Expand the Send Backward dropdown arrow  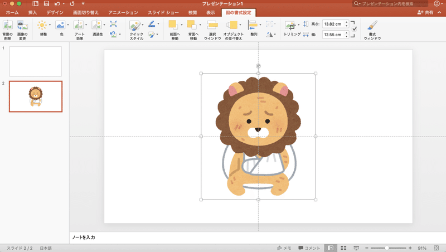click(x=200, y=25)
